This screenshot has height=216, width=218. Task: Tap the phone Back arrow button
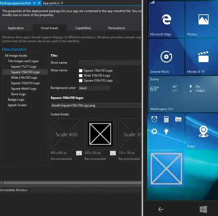coord(161,209)
